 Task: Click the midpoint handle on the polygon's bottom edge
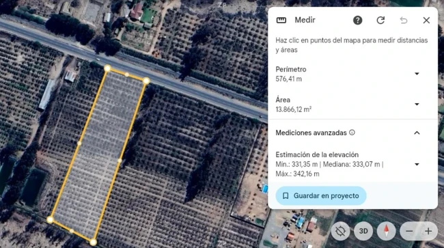pyautogui.click(x=72, y=231)
